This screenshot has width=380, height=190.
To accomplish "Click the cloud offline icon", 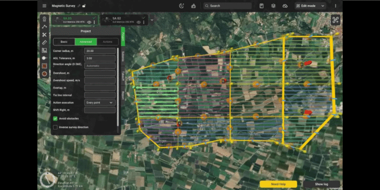I will [x=285, y=6].
